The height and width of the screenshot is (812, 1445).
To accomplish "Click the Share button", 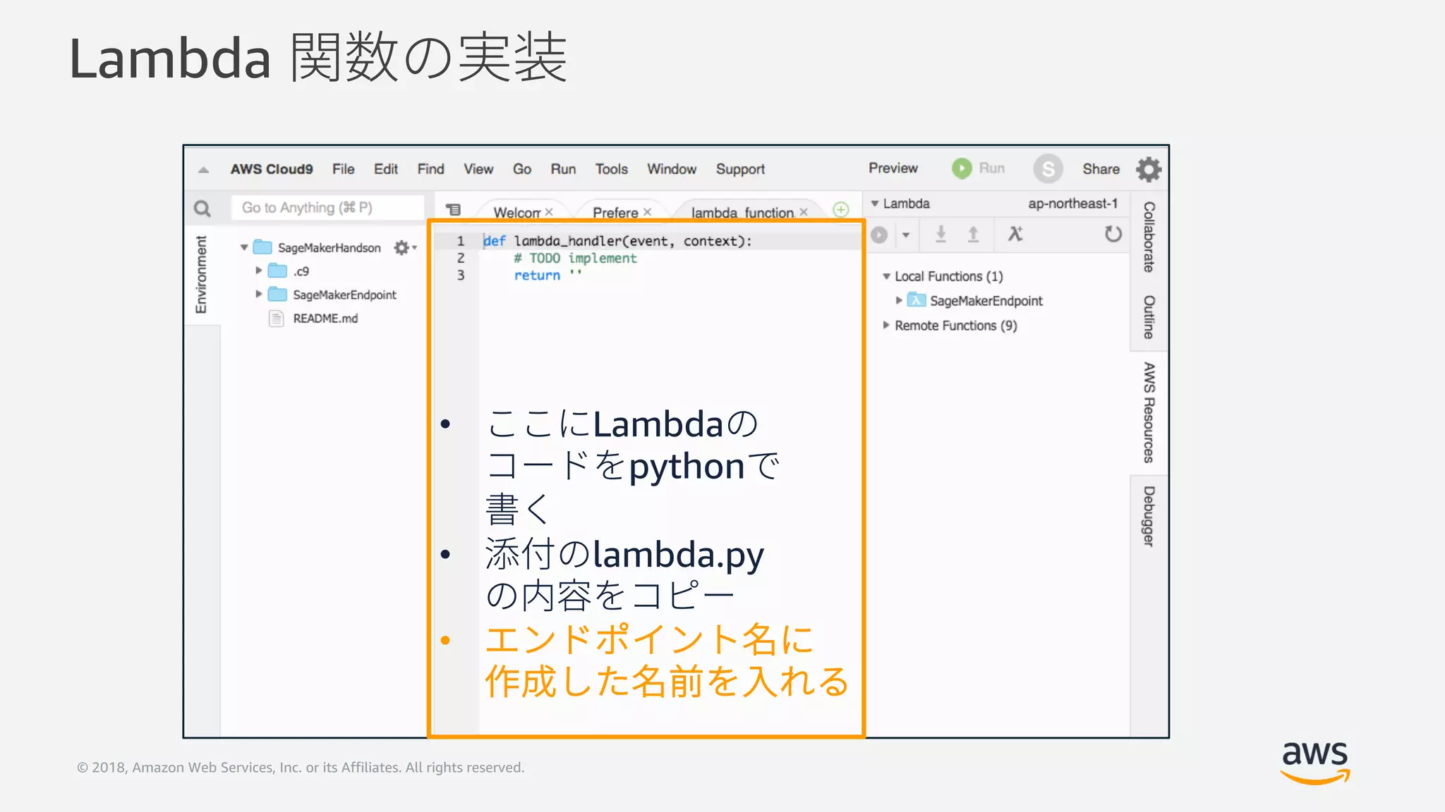I will click(x=1101, y=169).
